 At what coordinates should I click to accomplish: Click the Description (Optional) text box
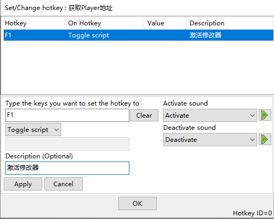pos(67,168)
